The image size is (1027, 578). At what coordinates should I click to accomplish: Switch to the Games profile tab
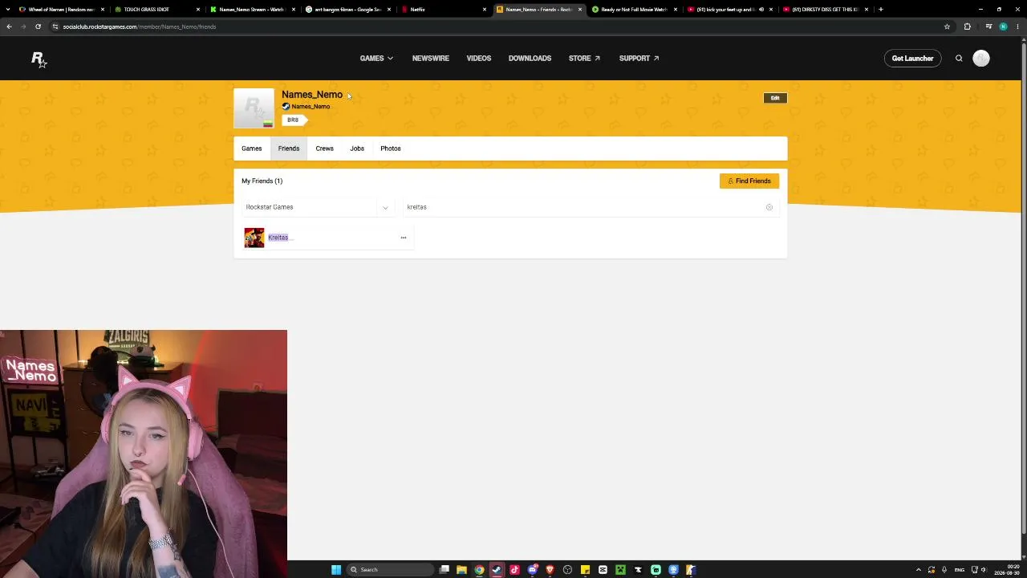pos(252,149)
